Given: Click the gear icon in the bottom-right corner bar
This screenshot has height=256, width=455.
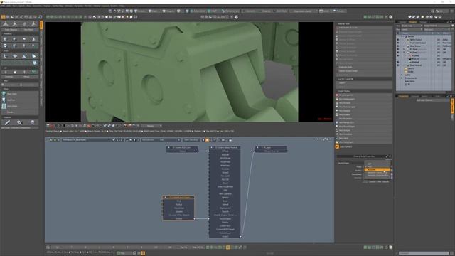Looking at the screenshot, I should 391,247.
